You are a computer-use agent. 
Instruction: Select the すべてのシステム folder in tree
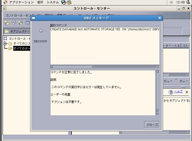pos(22,43)
